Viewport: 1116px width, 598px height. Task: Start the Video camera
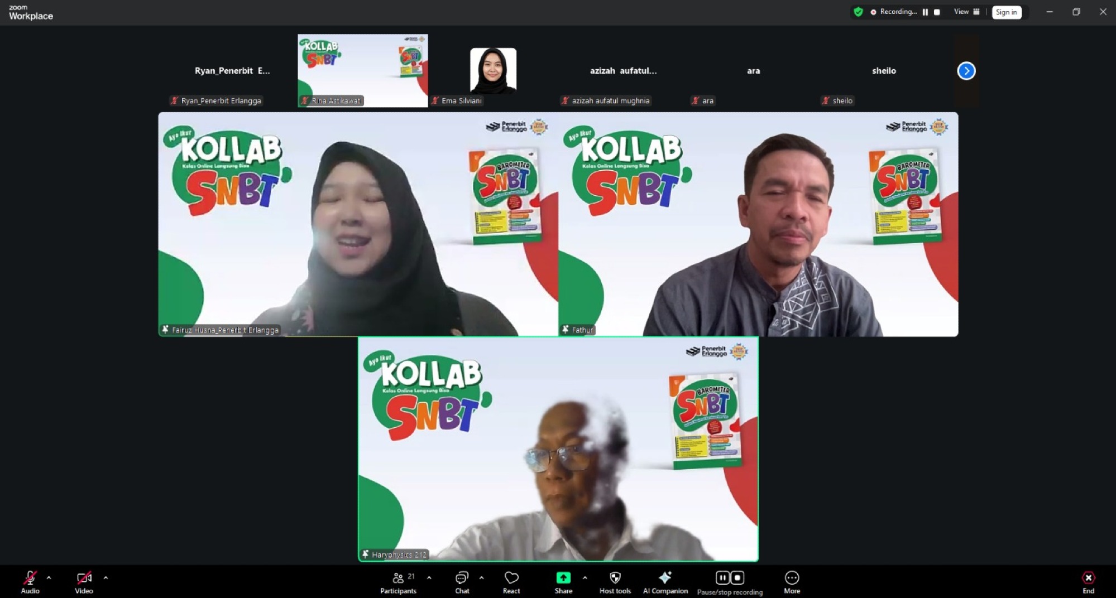coord(84,578)
